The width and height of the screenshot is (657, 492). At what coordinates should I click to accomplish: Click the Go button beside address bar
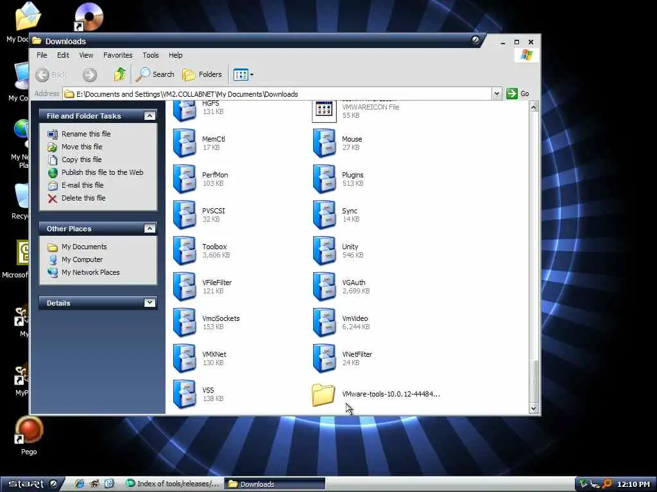[x=518, y=94]
